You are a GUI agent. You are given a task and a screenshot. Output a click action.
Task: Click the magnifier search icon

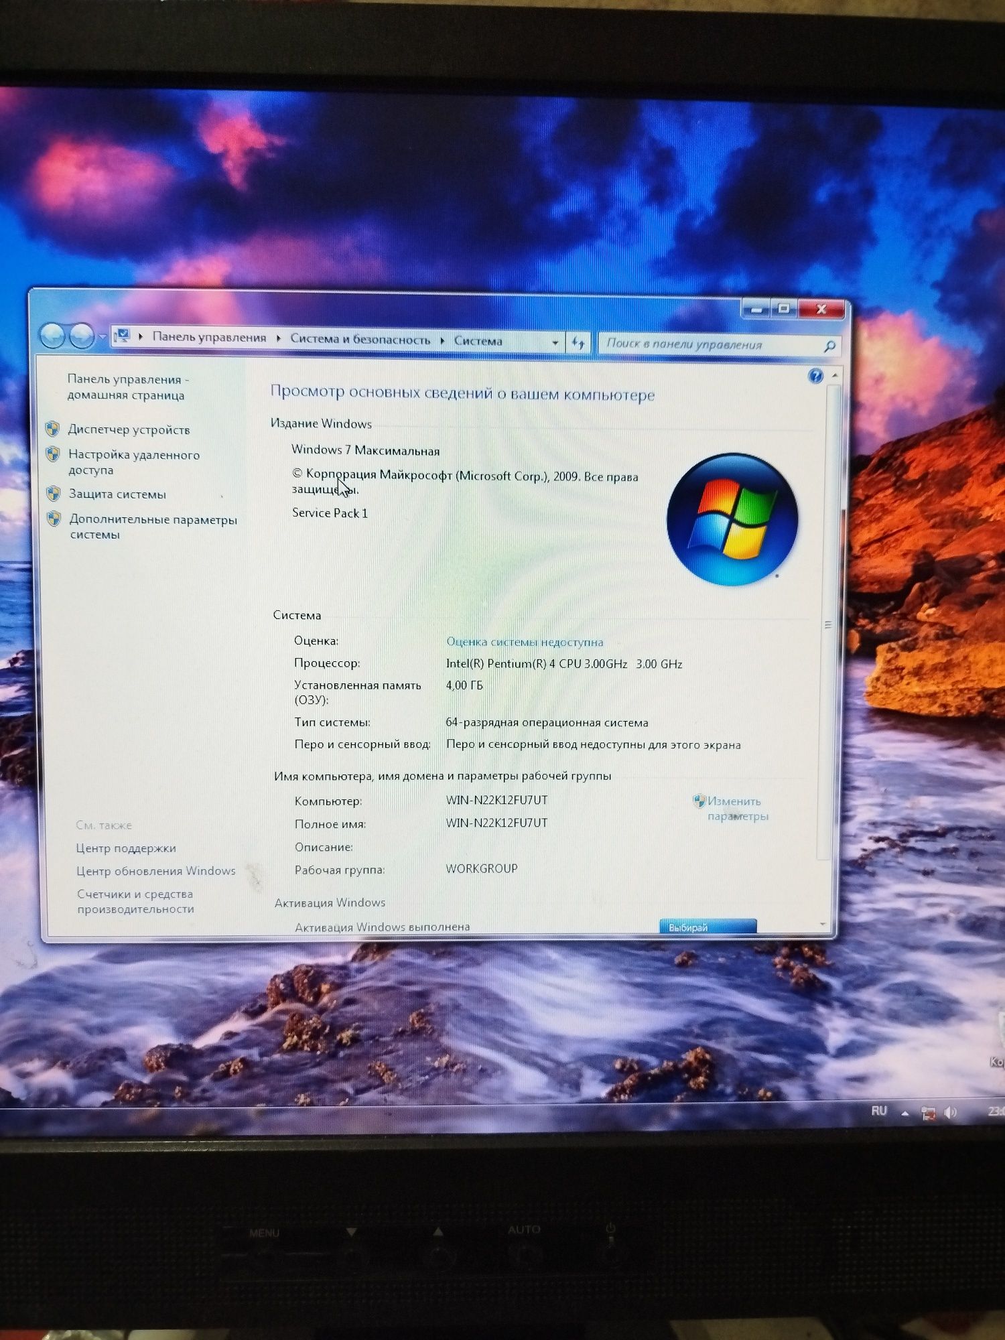click(x=829, y=346)
